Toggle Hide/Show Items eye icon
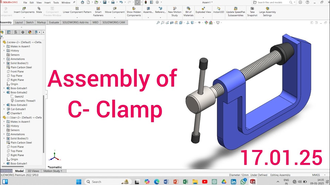 click(x=199, y=23)
